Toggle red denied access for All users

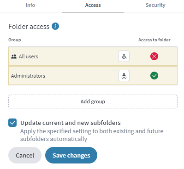click(x=154, y=56)
